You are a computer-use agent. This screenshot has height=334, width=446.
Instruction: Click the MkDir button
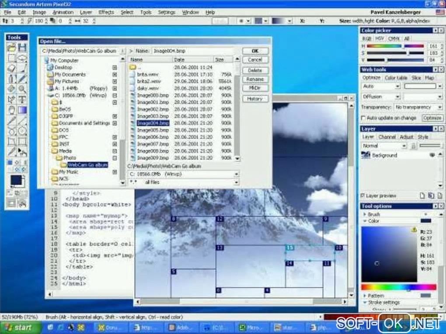tap(255, 88)
